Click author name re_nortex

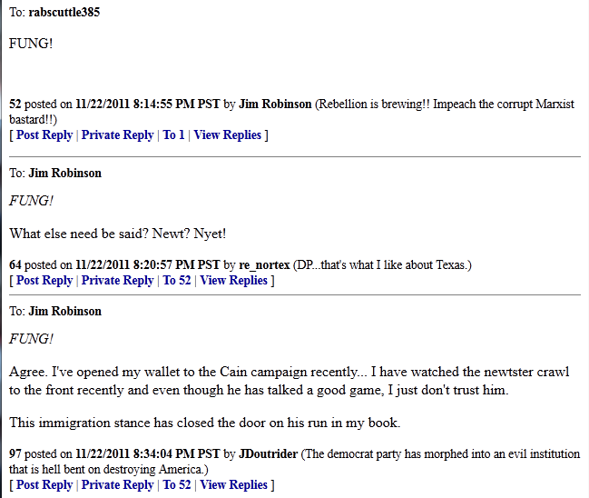coord(264,265)
